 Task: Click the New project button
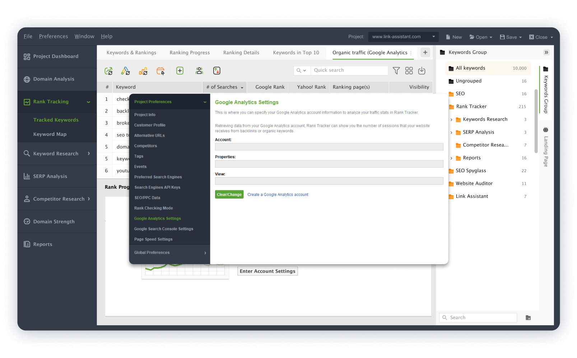point(454,37)
